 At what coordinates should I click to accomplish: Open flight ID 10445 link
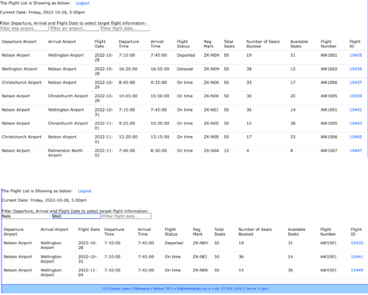pyautogui.click(x=355, y=137)
